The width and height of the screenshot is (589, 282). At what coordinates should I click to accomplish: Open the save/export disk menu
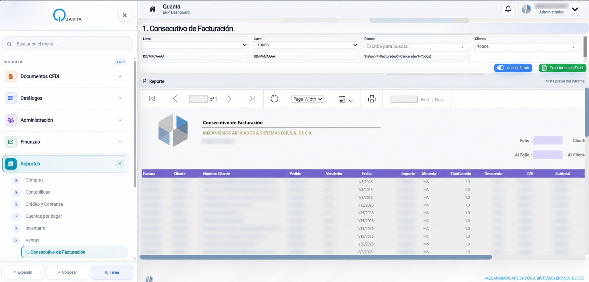tap(345, 99)
